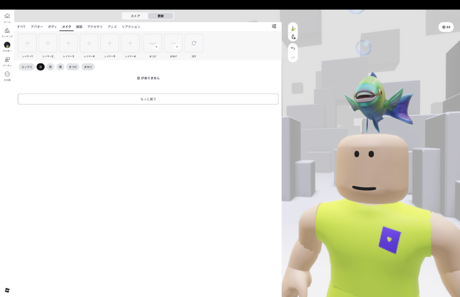This screenshot has width=460, height=297.
Task: Click the undo arrow icon
Action: click(293, 48)
